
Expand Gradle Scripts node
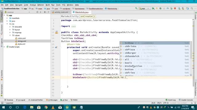pos(4,47)
